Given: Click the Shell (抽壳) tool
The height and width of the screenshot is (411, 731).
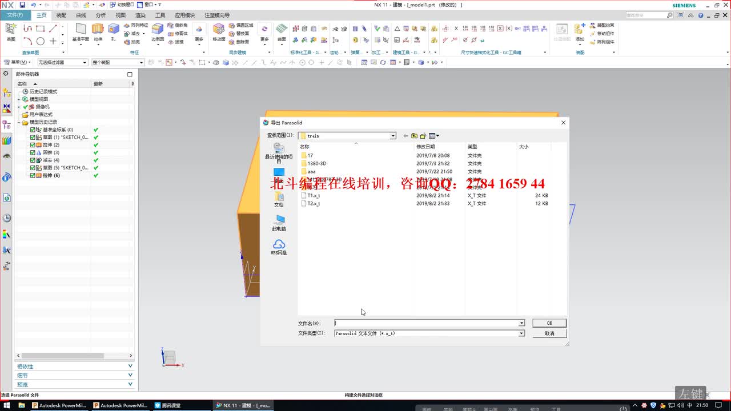Looking at the screenshot, I should coord(132,42).
